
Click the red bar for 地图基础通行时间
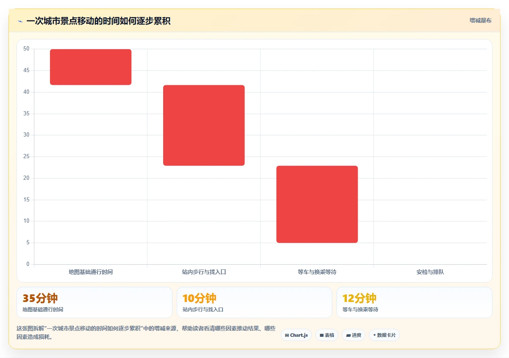pos(91,67)
